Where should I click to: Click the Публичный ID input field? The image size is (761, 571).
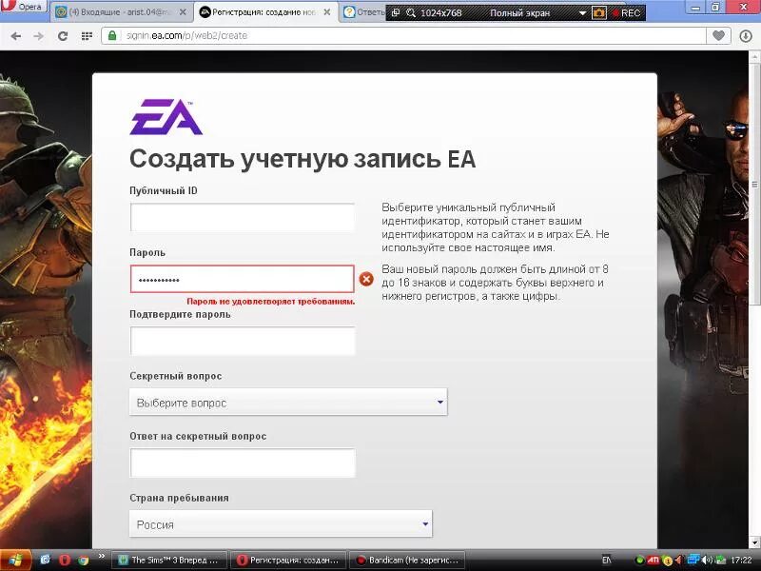tap(243, 218)
